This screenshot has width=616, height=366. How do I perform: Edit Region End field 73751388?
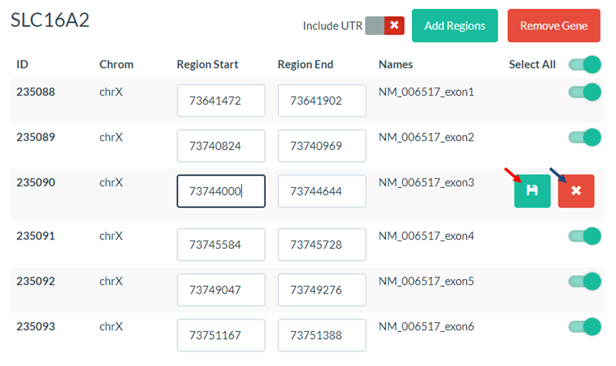tap(322, 335)
